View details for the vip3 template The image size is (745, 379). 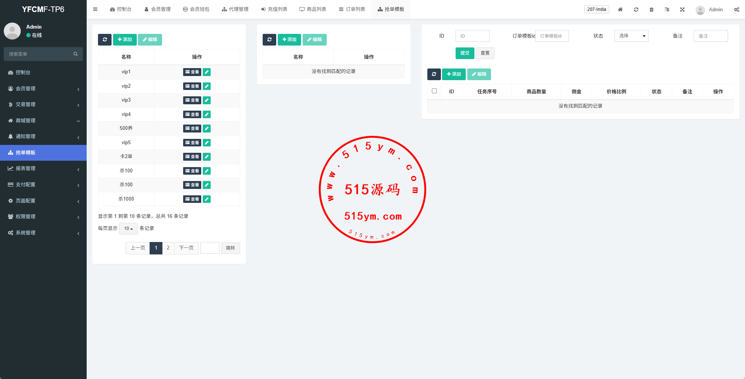(192, 100)
